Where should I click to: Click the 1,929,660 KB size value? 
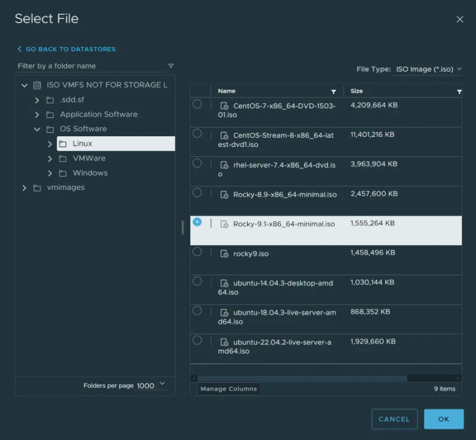click(373, 341)
